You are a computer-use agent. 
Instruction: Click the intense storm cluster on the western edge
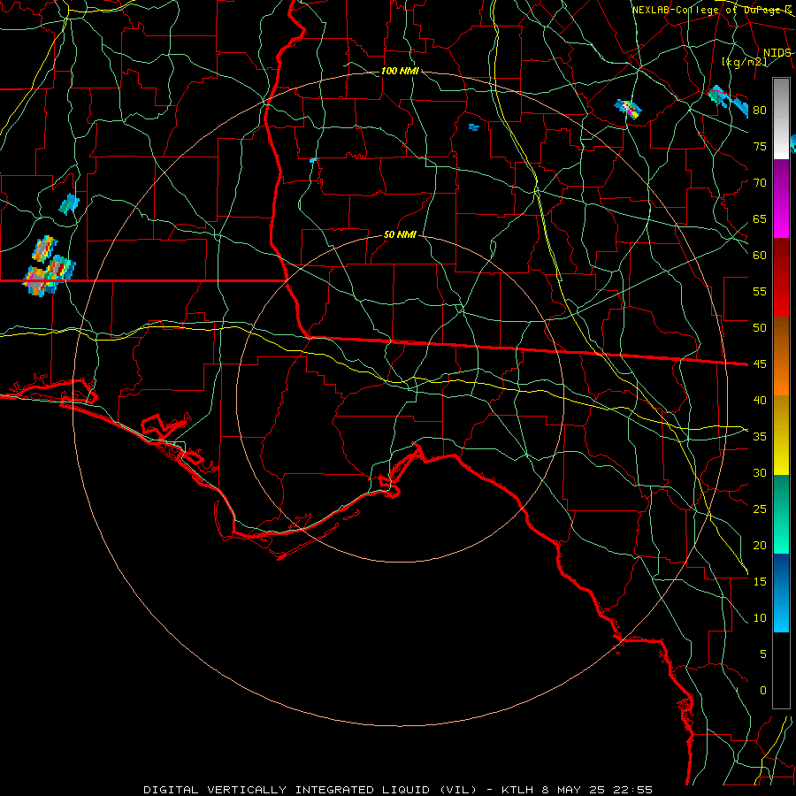click(x=49, y=266)
